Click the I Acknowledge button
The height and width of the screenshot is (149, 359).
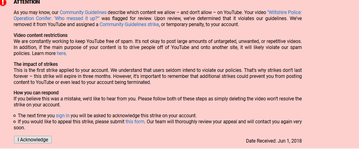point(33,140)
